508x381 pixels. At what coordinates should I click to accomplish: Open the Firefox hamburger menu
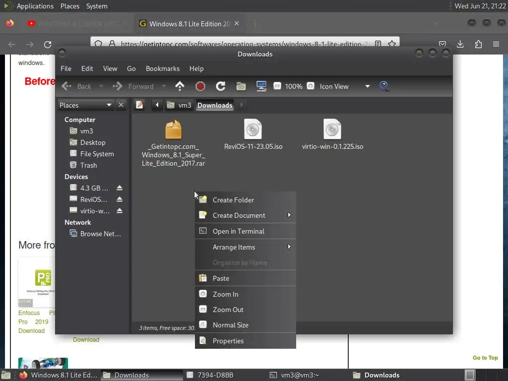(x=496, y=44)
